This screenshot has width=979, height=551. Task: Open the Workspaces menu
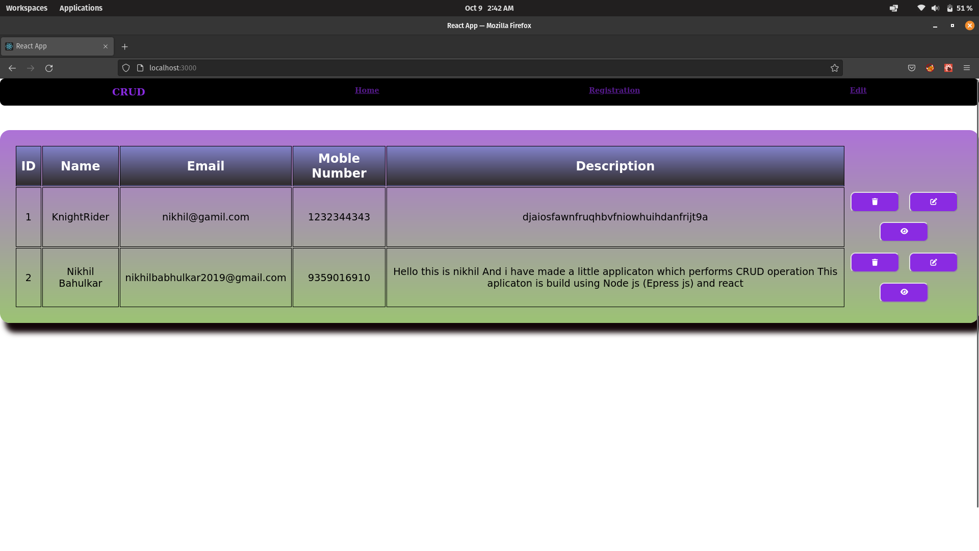27,8
